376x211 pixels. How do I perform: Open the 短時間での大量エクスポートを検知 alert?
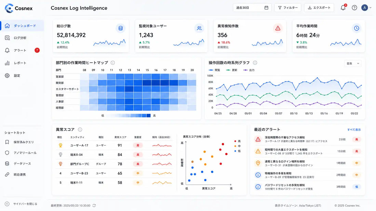click(308, 151)
